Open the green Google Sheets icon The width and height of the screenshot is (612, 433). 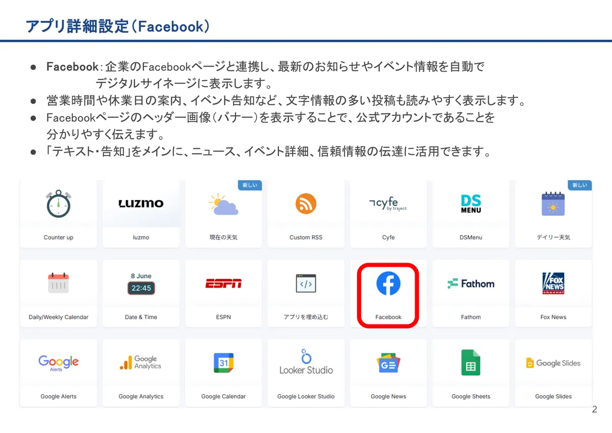[471, 363]
